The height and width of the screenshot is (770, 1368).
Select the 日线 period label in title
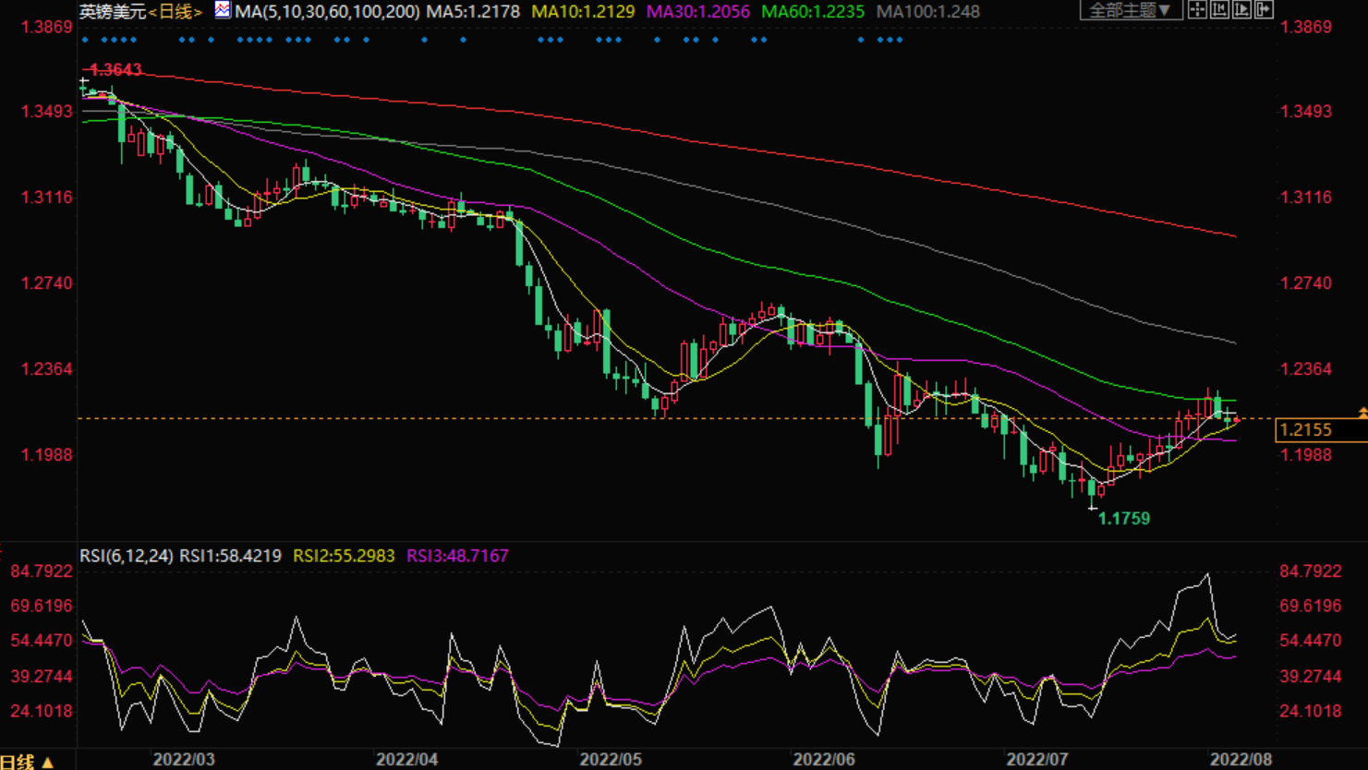176,12
